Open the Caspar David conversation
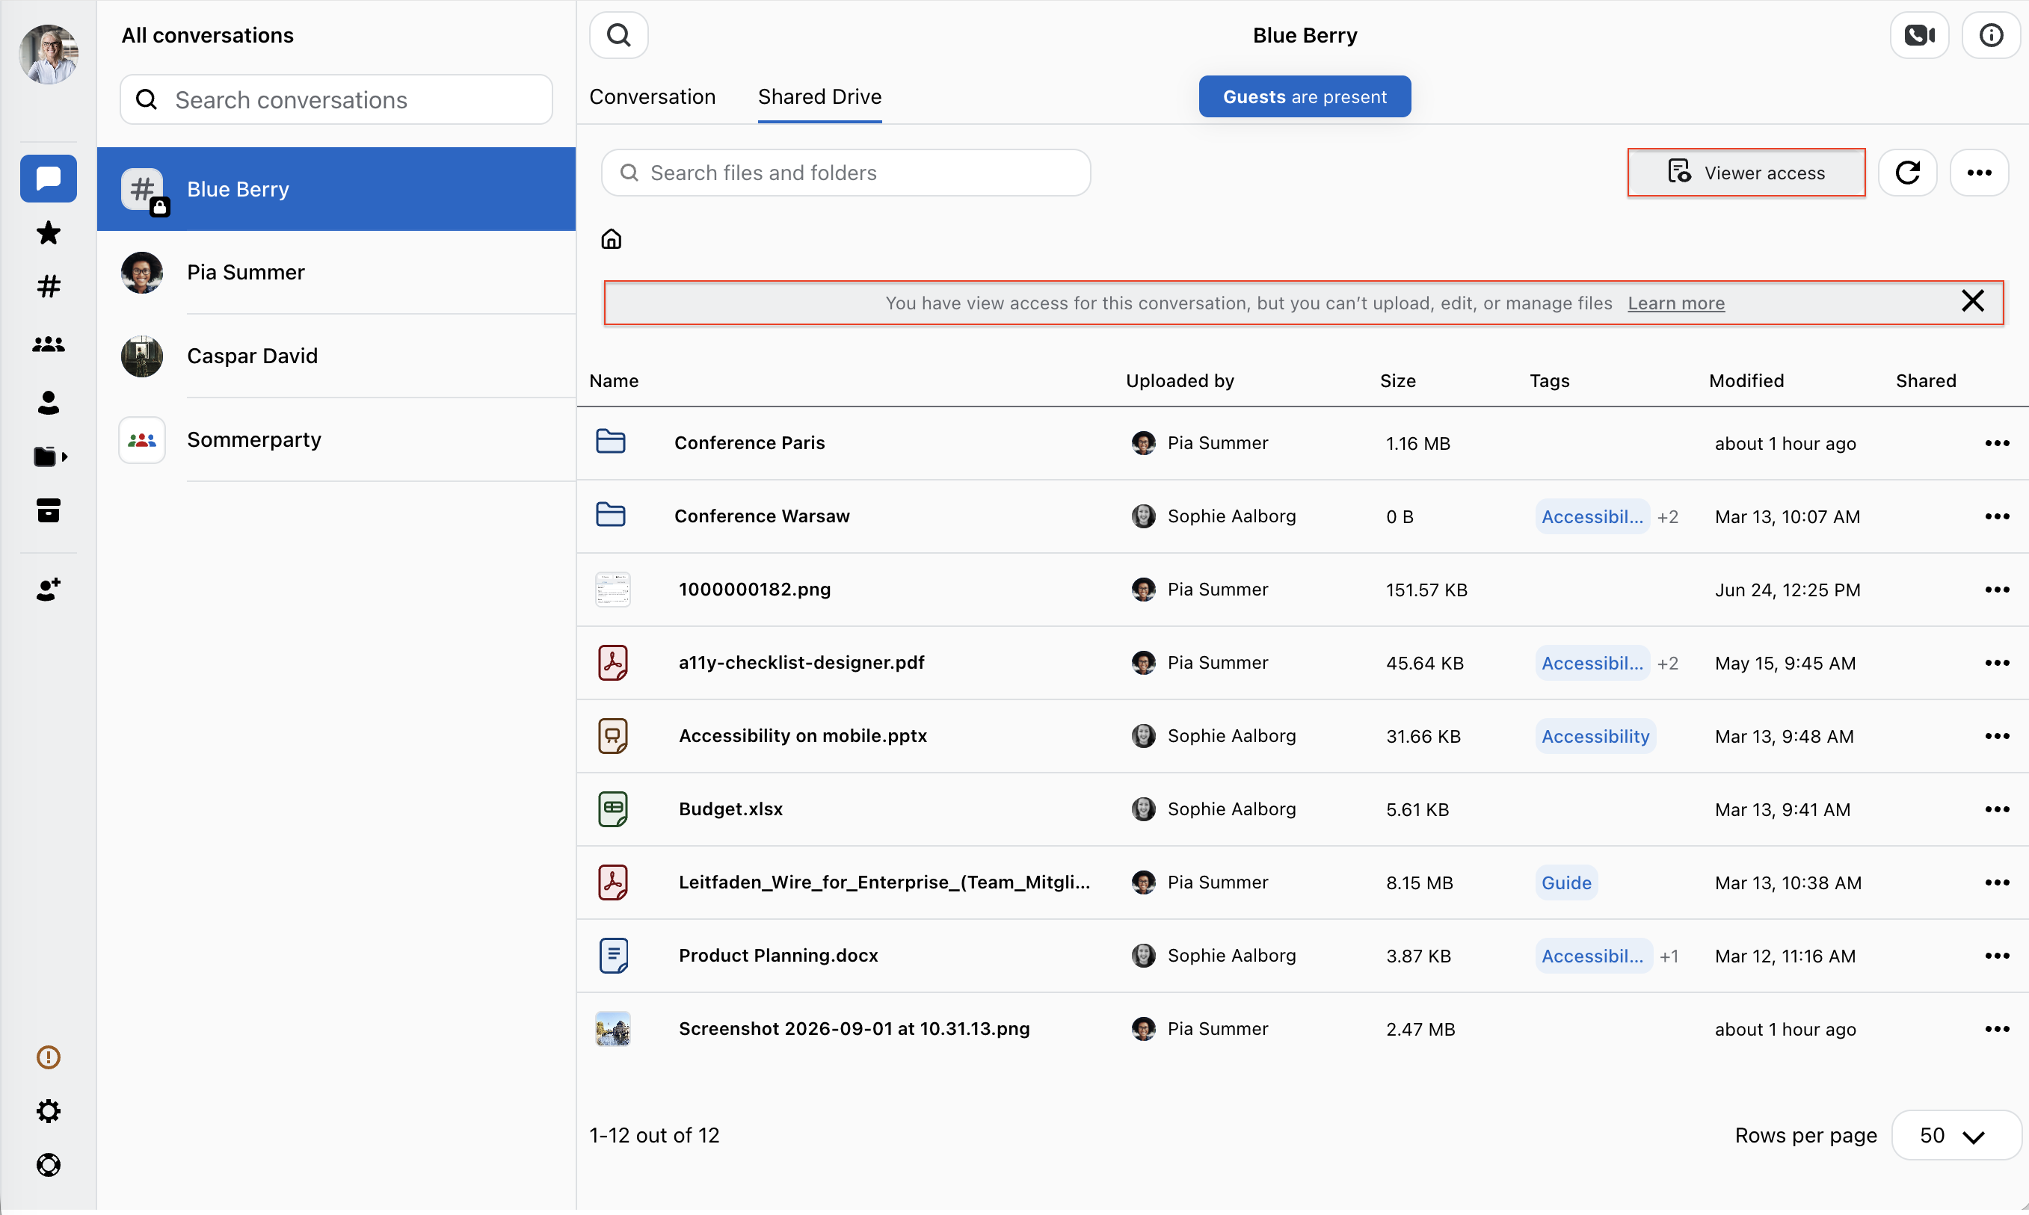 point(336,356)
